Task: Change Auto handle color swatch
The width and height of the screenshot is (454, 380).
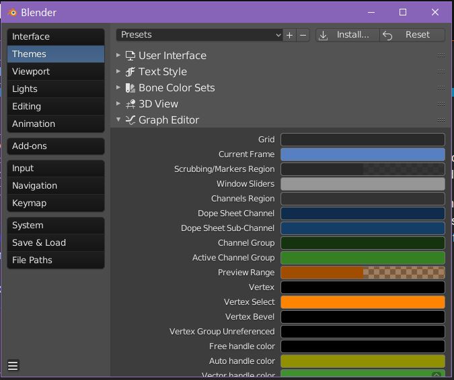Action: point(363,361)
